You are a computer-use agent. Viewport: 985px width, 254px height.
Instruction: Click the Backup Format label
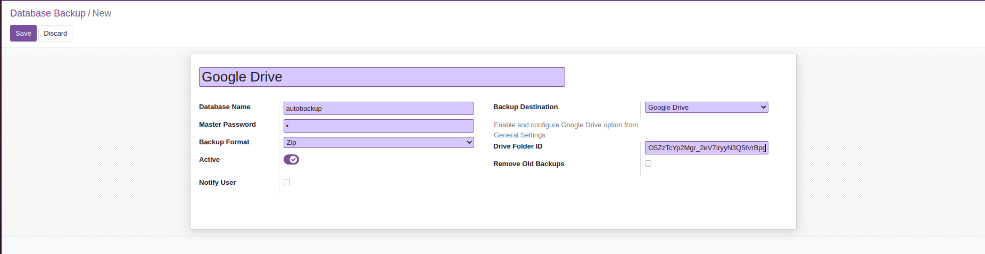(x=224, y=142)
